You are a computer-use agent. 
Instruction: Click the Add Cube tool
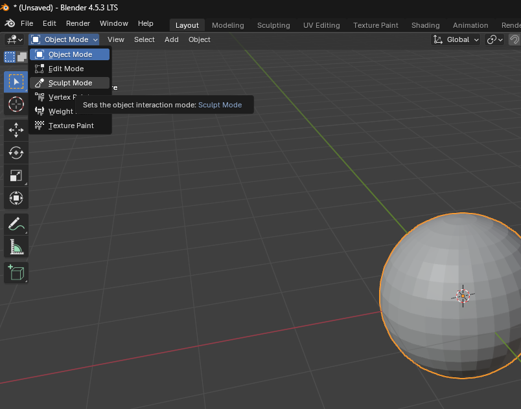coord(16,272)
